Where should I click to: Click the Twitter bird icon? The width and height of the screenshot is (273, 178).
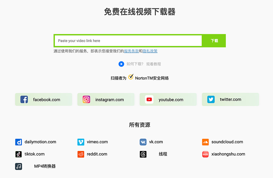click(x=211, y=99)
